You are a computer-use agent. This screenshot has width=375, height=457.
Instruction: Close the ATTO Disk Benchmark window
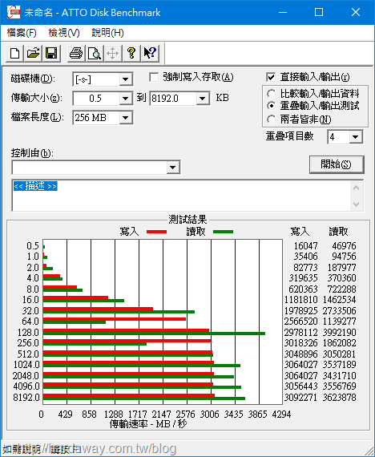[x=356, y=12]
